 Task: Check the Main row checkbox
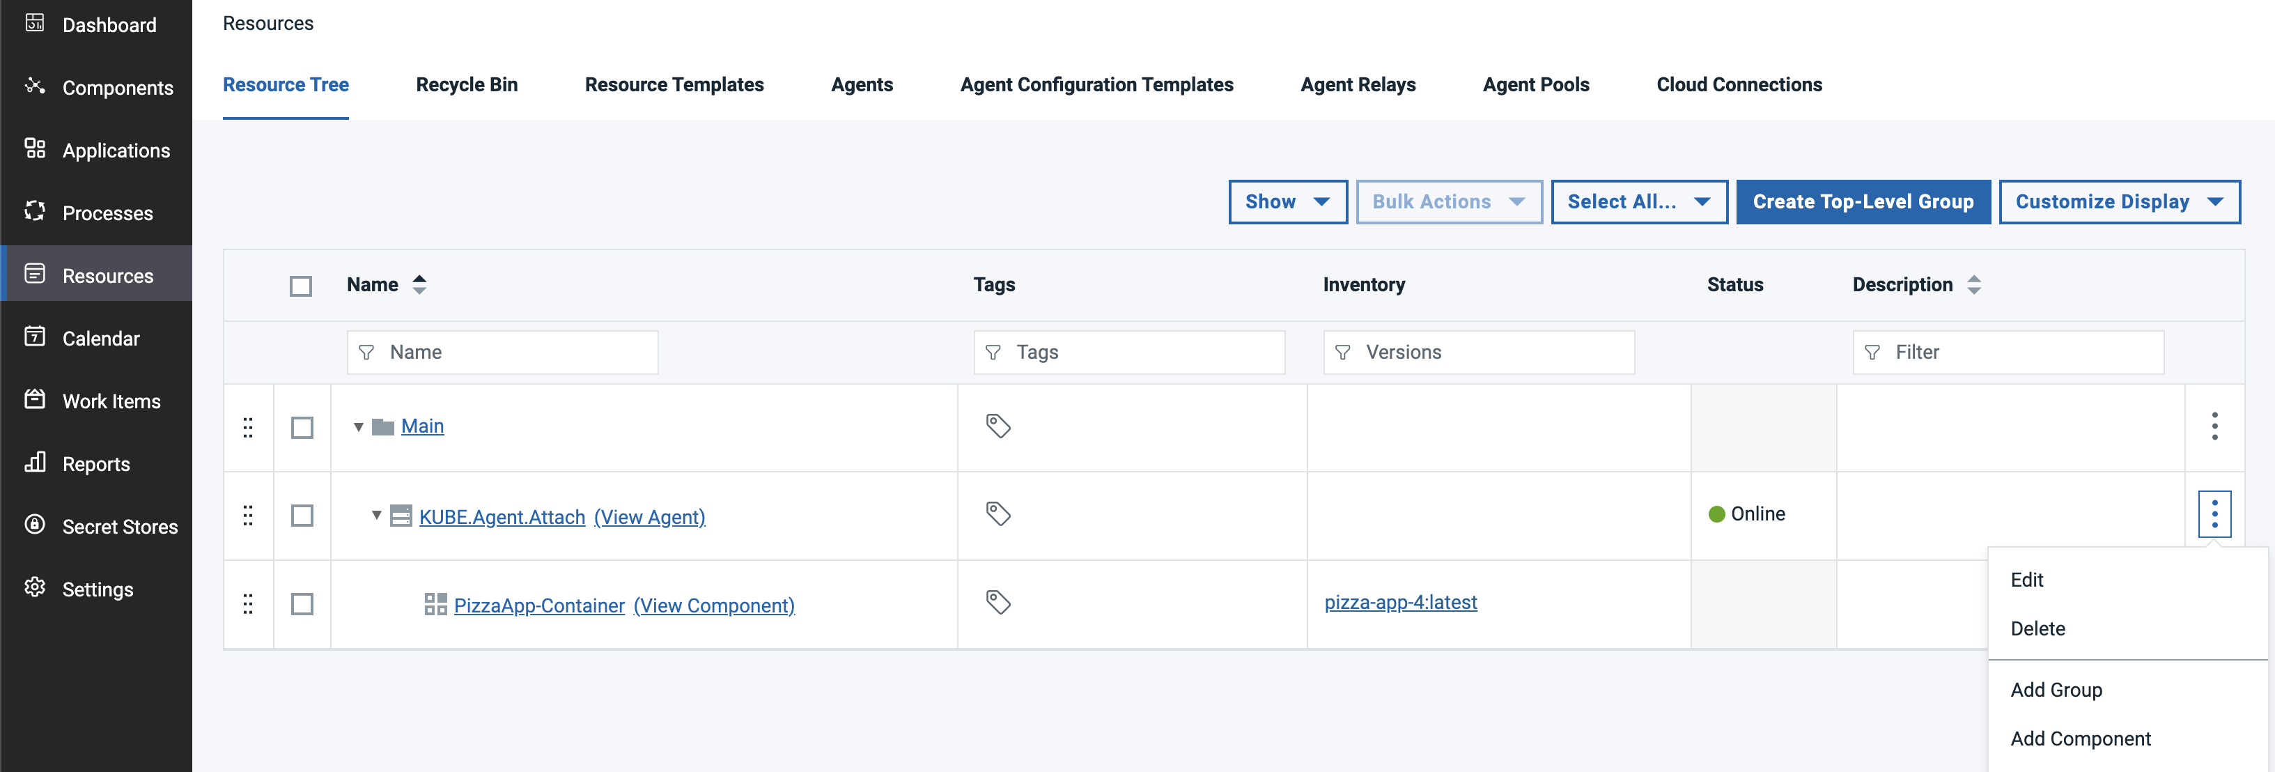302,428
